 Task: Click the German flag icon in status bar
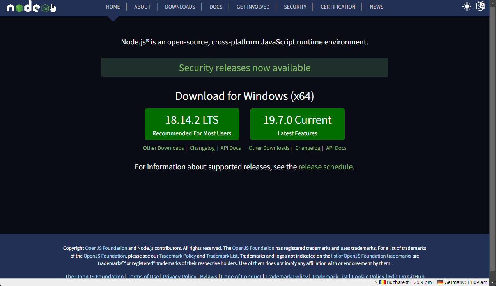(440, 282)
